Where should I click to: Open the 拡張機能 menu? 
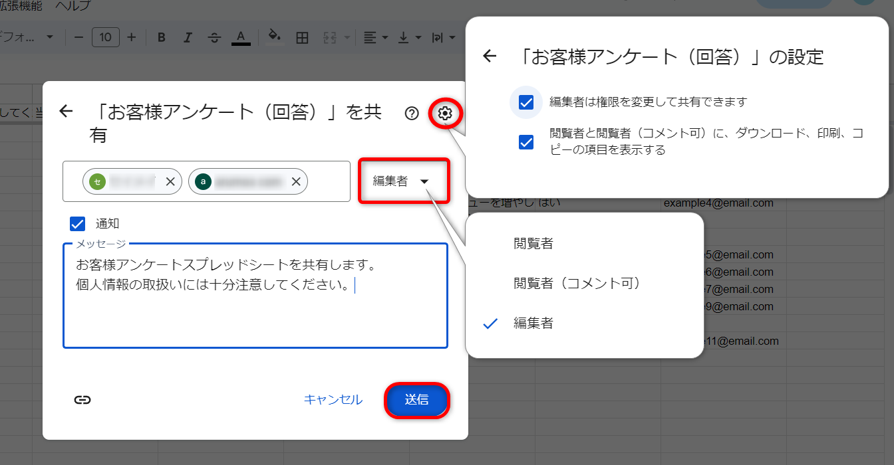(21, 6)
